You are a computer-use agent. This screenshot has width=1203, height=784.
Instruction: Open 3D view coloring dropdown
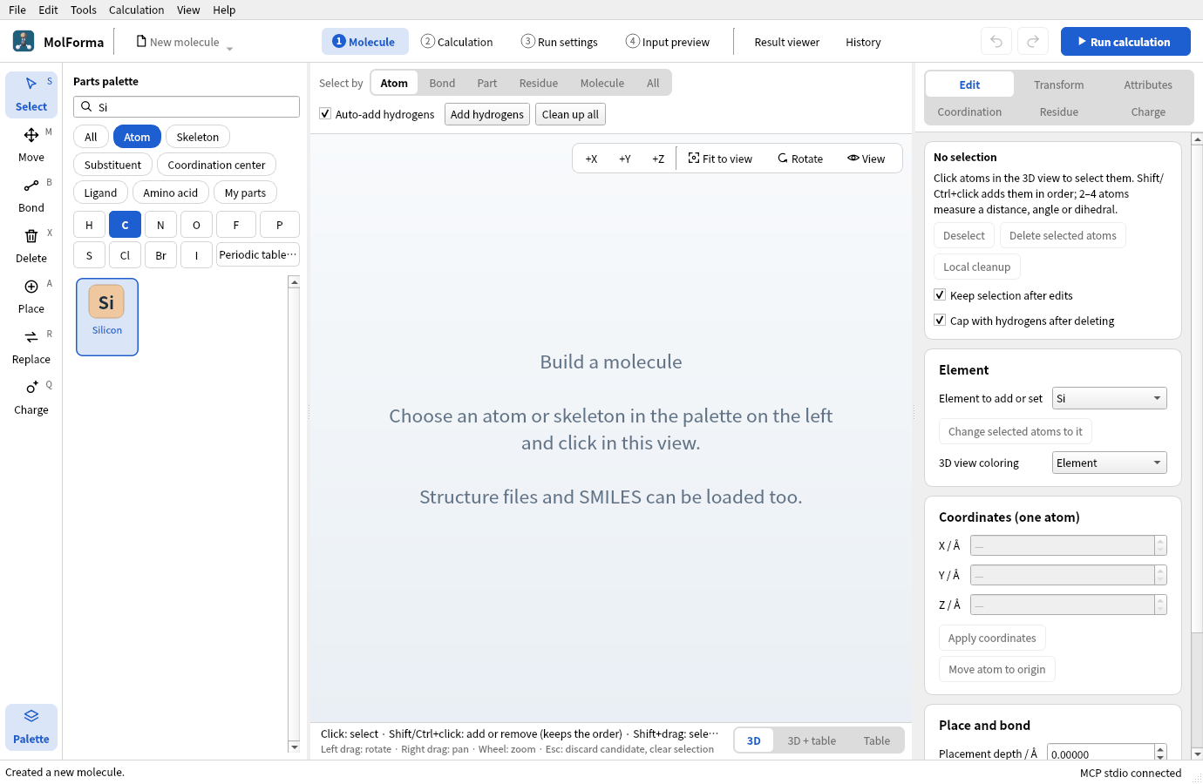(x=1109, y=463)
